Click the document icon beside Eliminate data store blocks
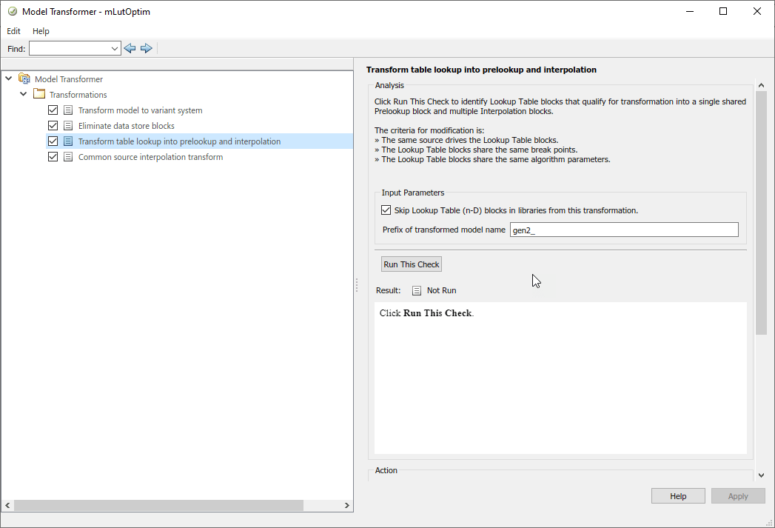 coord(68,126)
